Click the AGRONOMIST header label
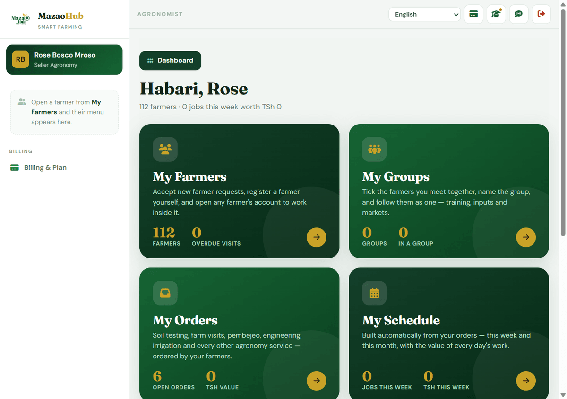Viewport: 567px width, 399px height. coord(160,14)
